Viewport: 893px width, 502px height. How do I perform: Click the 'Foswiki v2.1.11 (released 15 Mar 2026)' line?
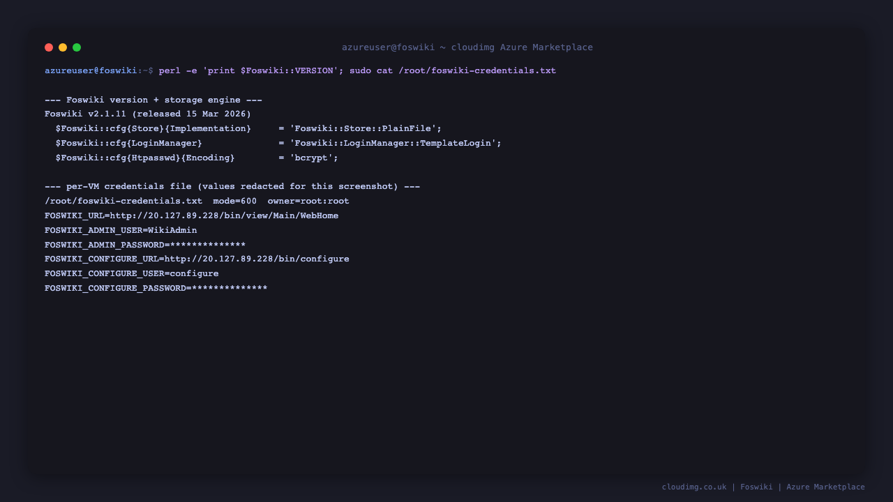tap(148, 114)
